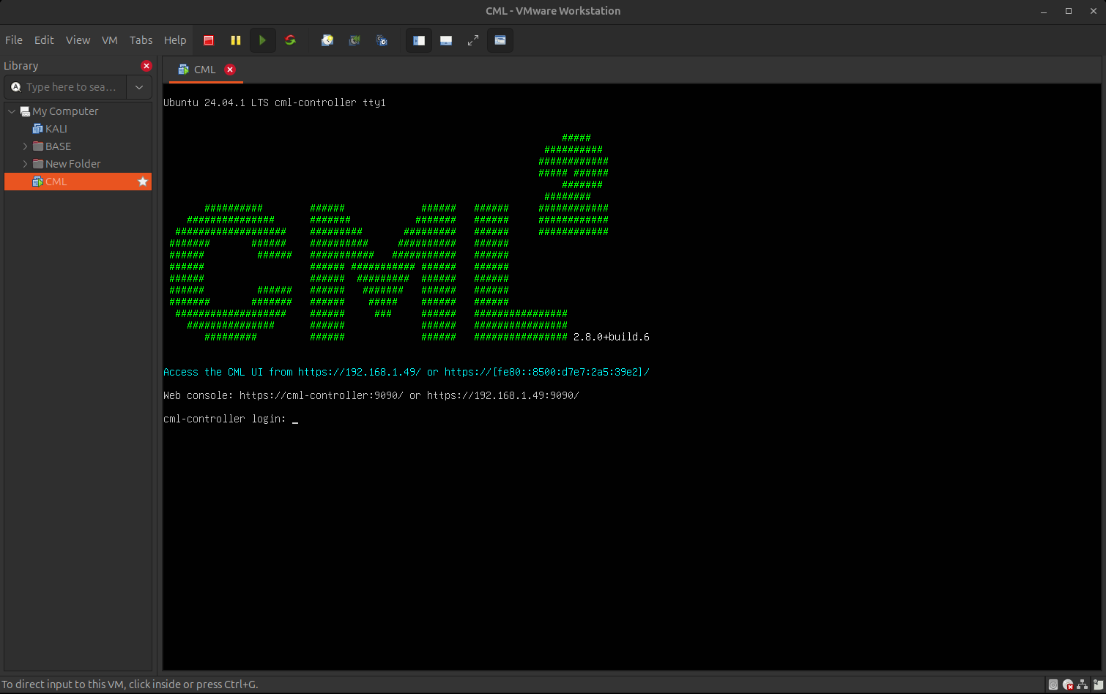Expand the BASE virtual machine entry
This screenshot has height=694, width=1106.
point(26,146)
